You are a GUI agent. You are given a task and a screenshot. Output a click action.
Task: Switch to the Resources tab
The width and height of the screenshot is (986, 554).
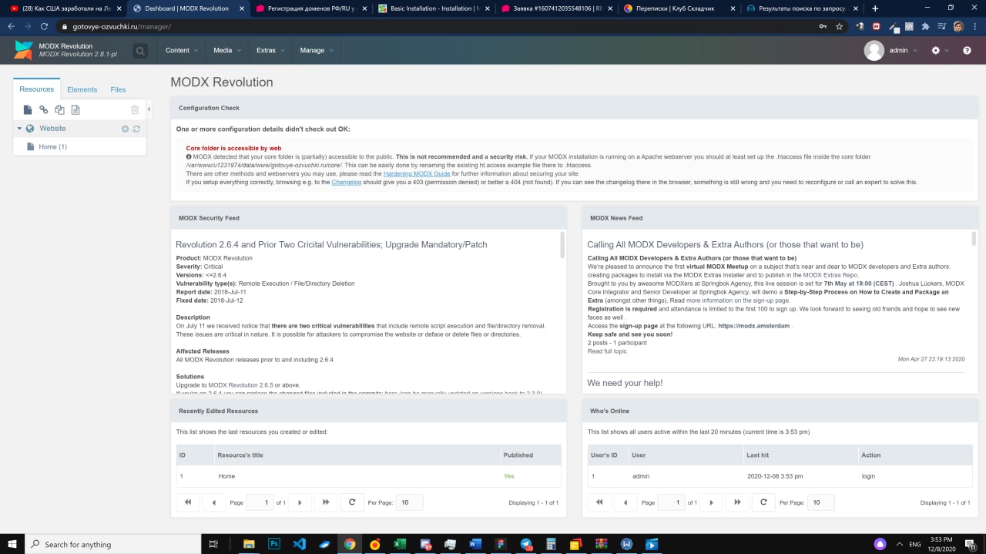tap(37, 89)
